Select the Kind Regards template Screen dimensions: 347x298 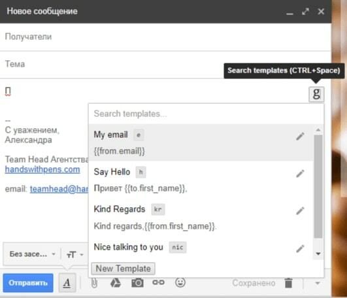[x=201, y=217]
